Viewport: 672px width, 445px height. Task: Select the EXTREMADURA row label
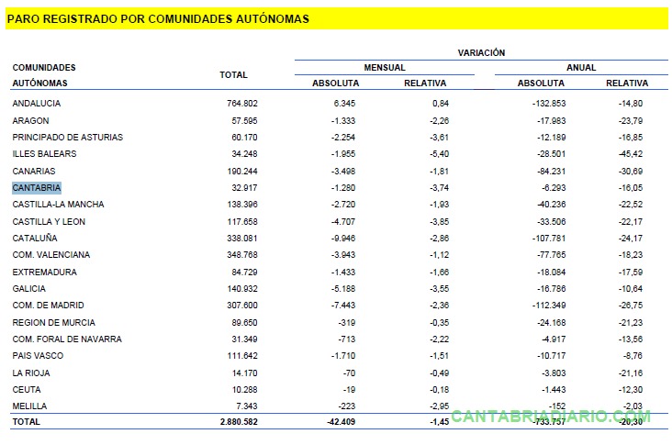pos(45,273)
